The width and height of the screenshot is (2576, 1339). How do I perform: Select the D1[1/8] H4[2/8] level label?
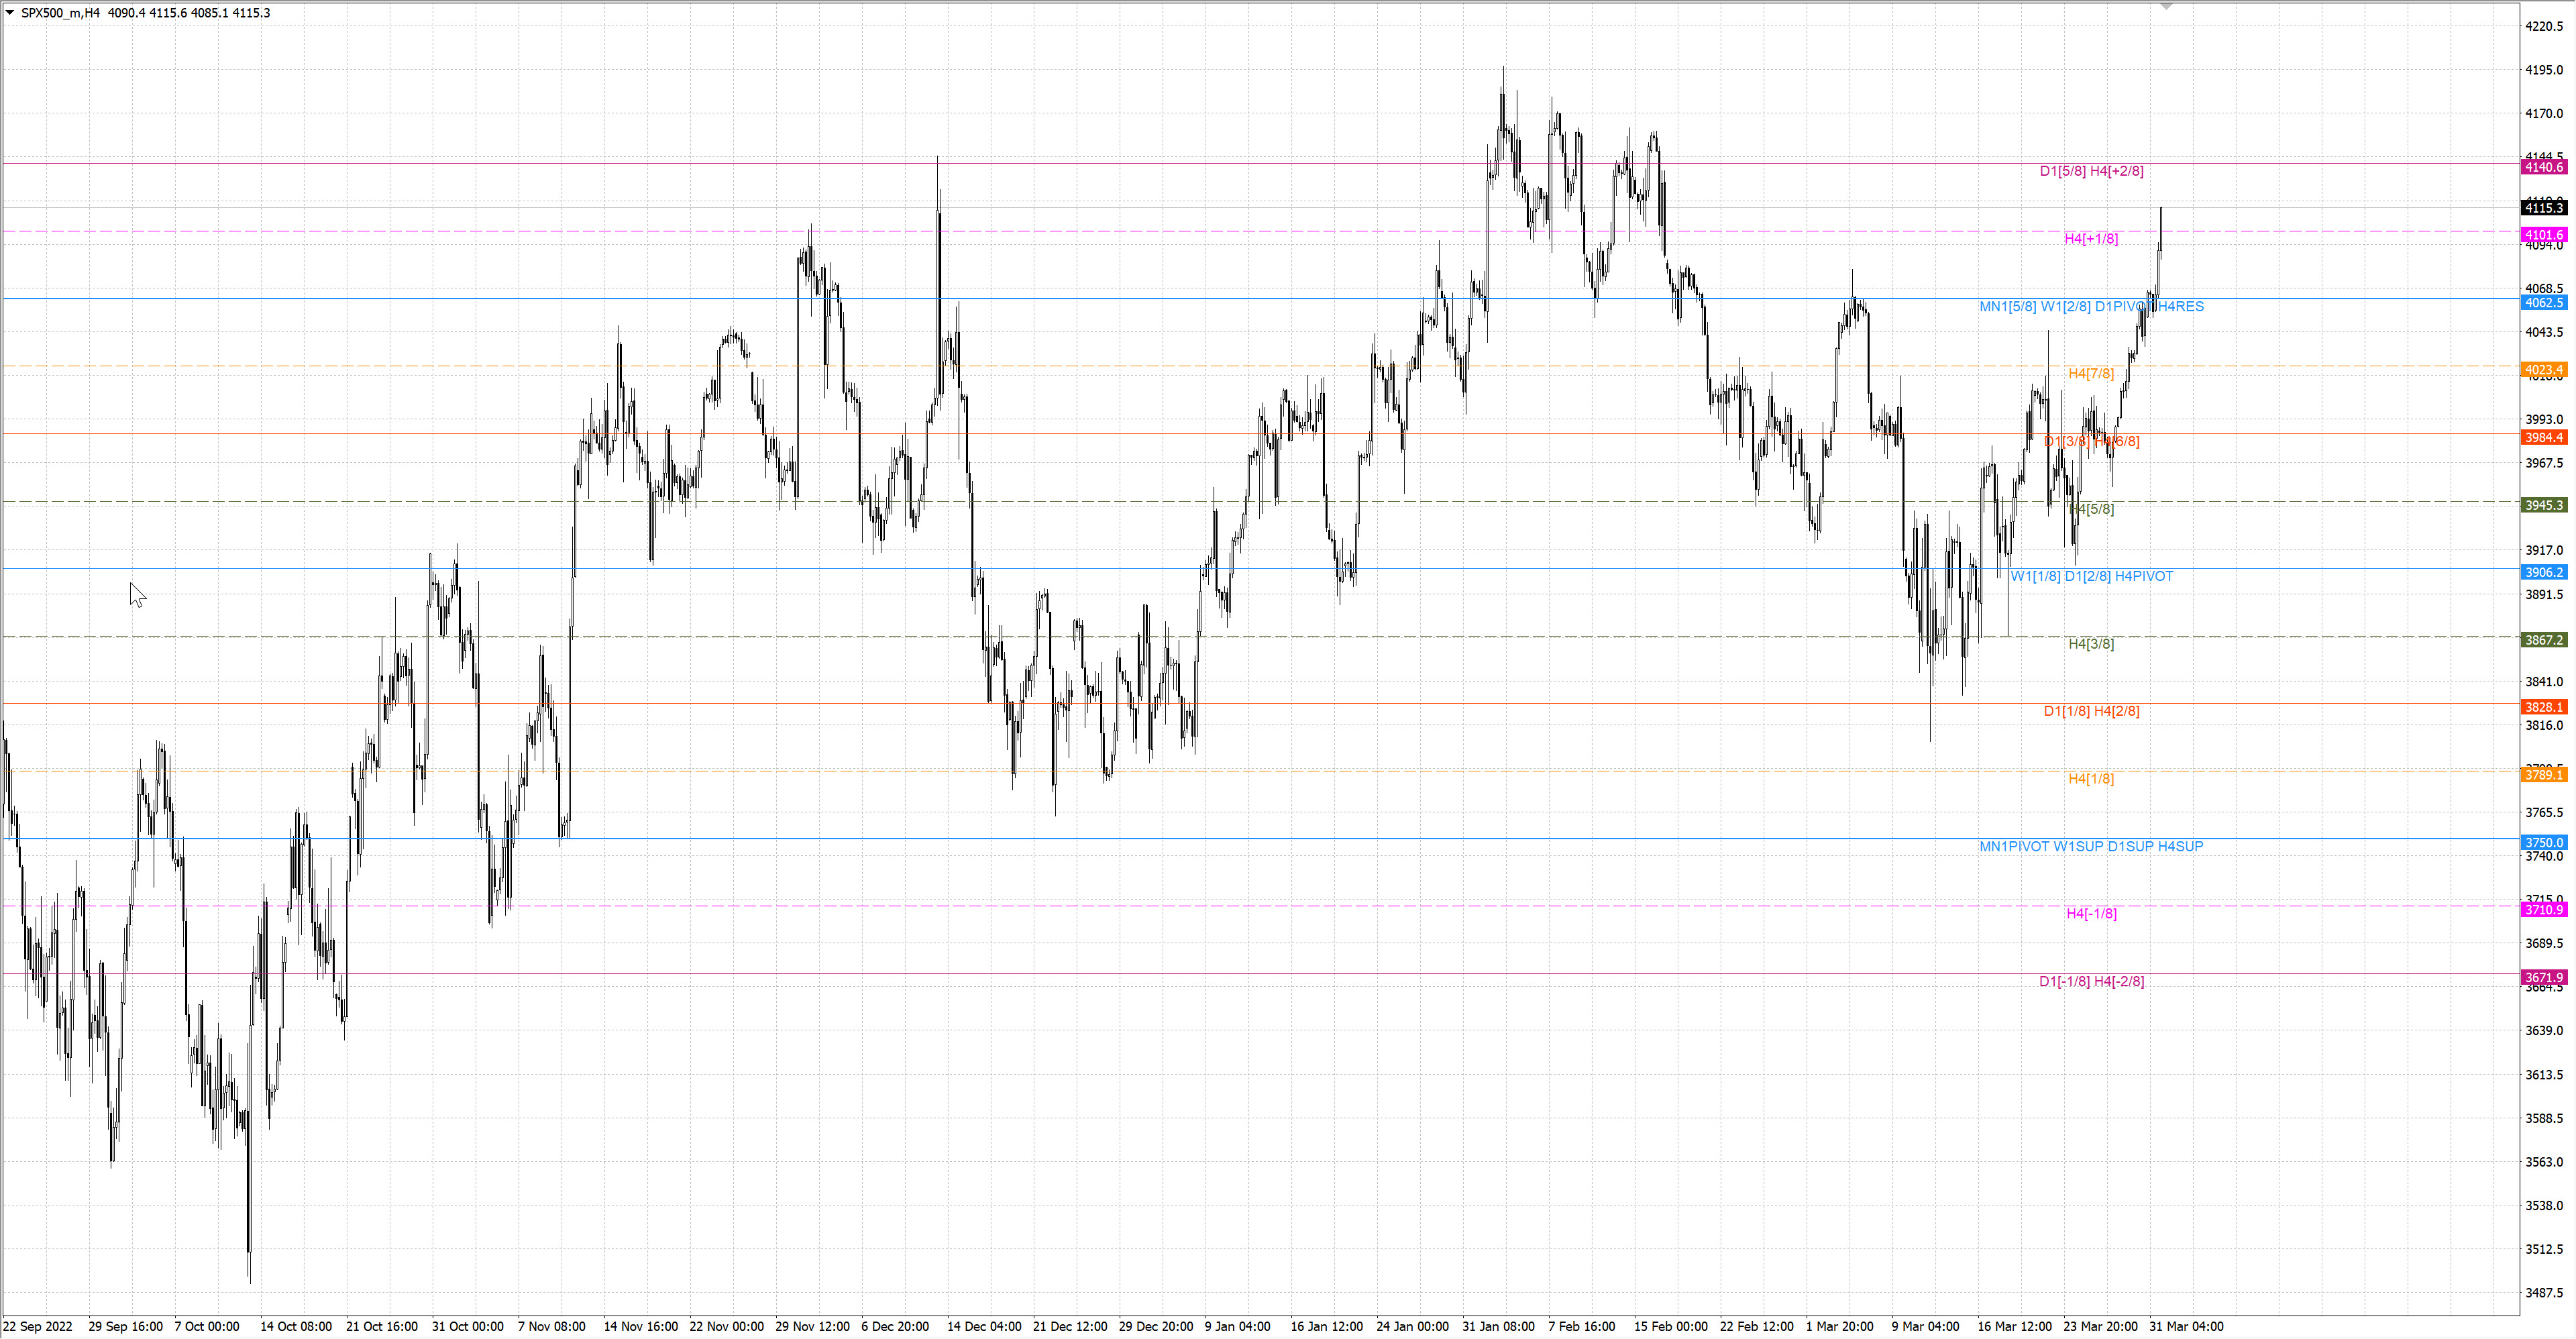(x=2091, y=711)
